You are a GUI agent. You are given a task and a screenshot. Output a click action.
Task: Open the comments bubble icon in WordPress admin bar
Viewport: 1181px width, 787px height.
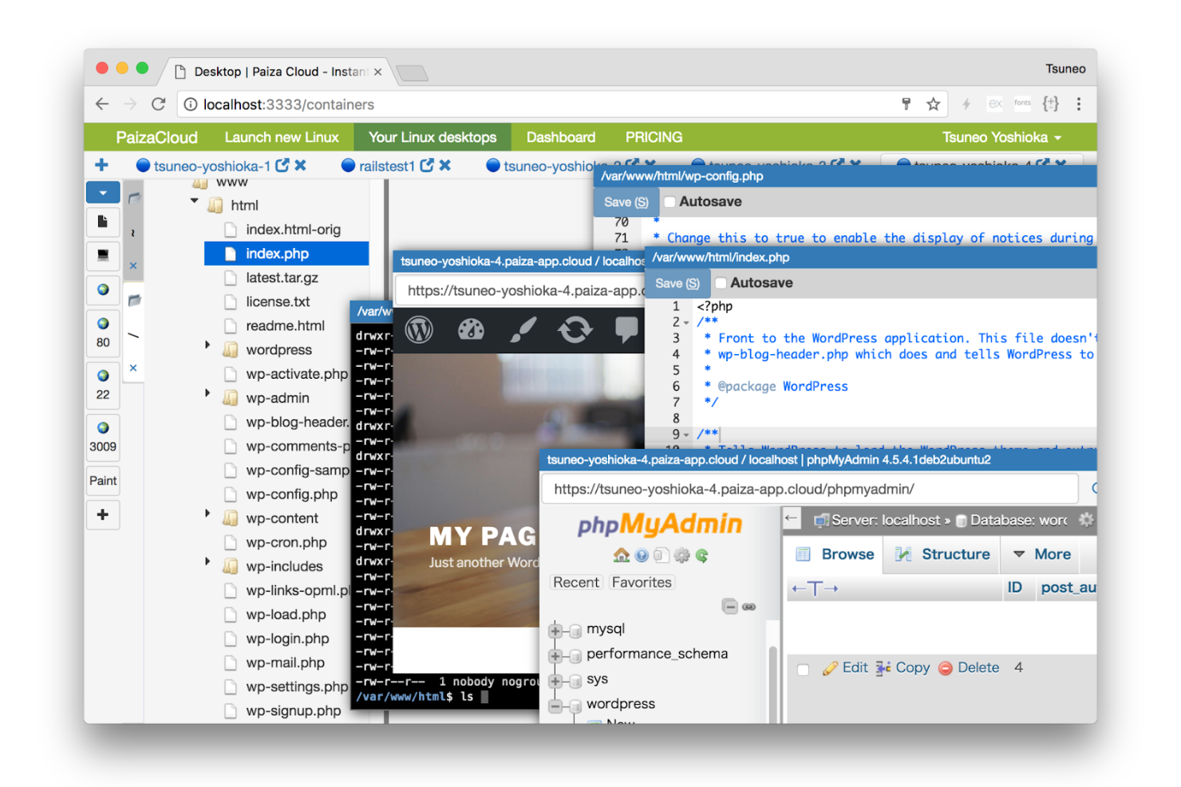click(627, 329)
